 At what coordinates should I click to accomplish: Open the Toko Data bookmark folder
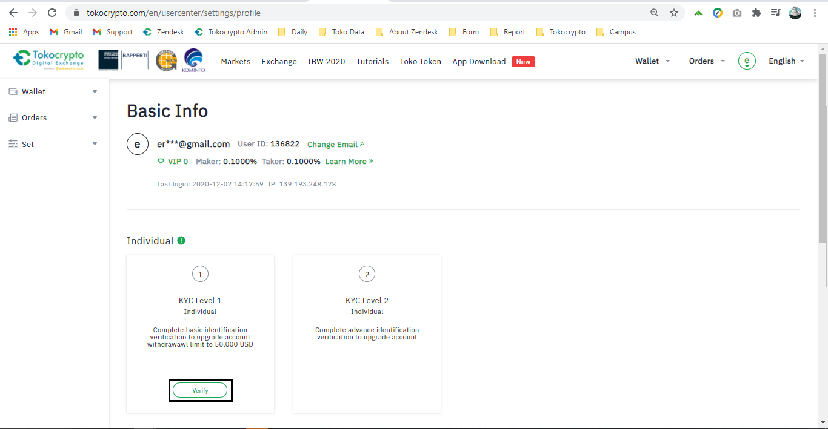click(341, 32)
